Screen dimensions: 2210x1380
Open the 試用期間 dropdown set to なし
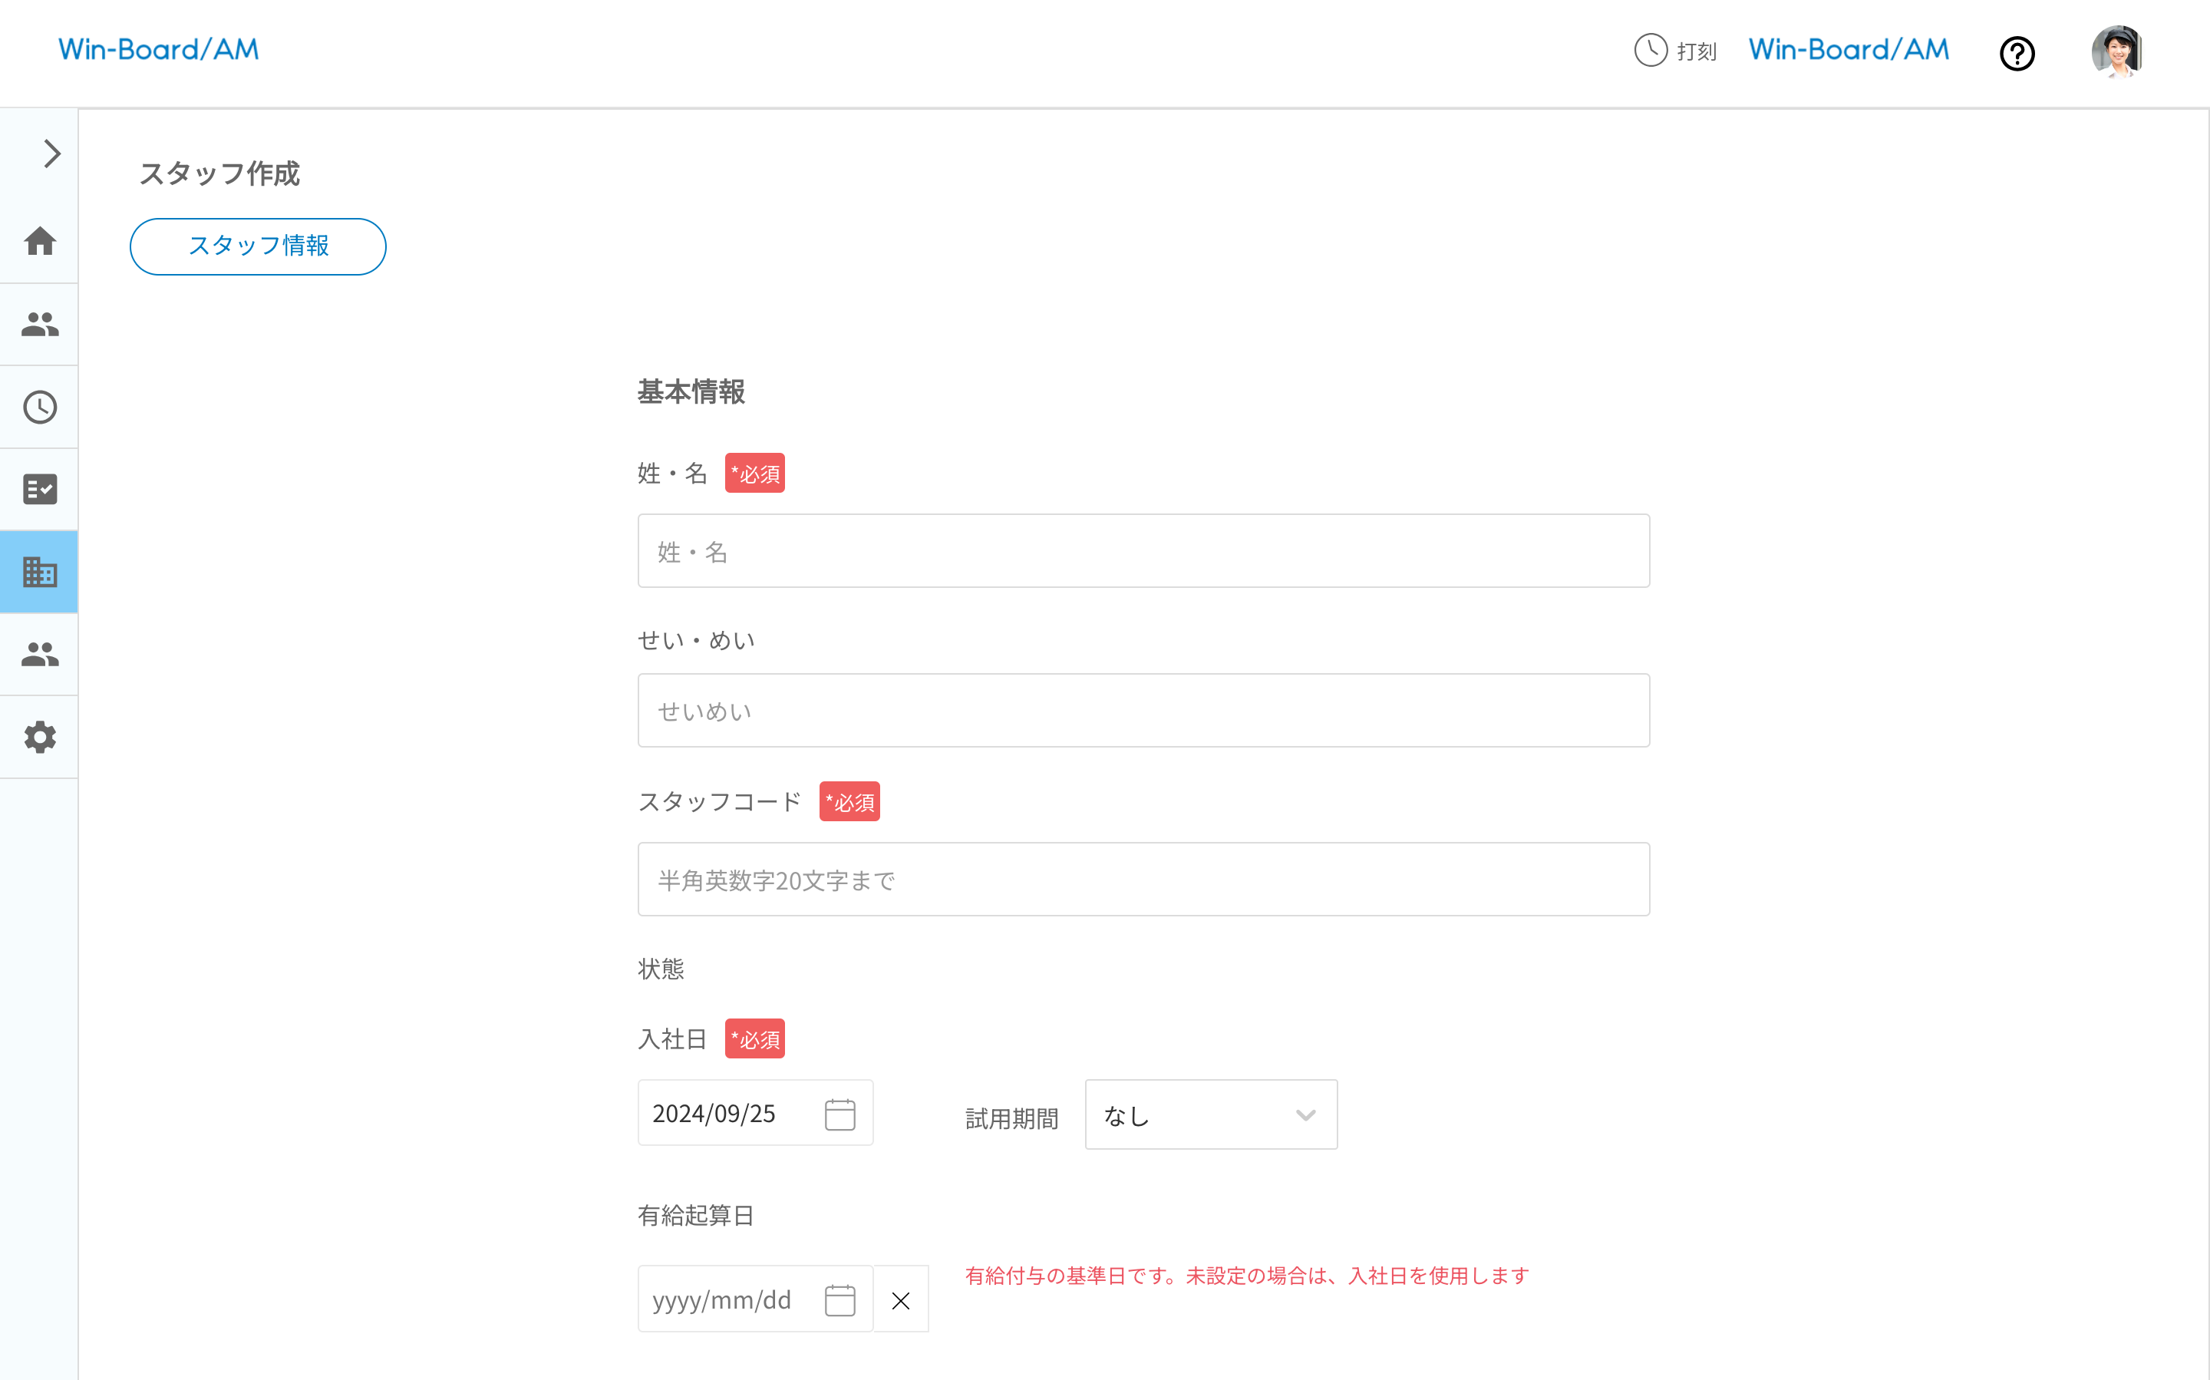[x=1210, y=1114]
